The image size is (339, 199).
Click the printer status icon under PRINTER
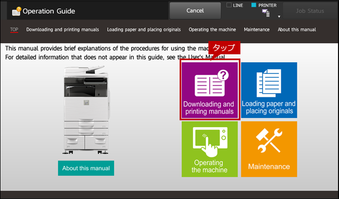[265, 13]
